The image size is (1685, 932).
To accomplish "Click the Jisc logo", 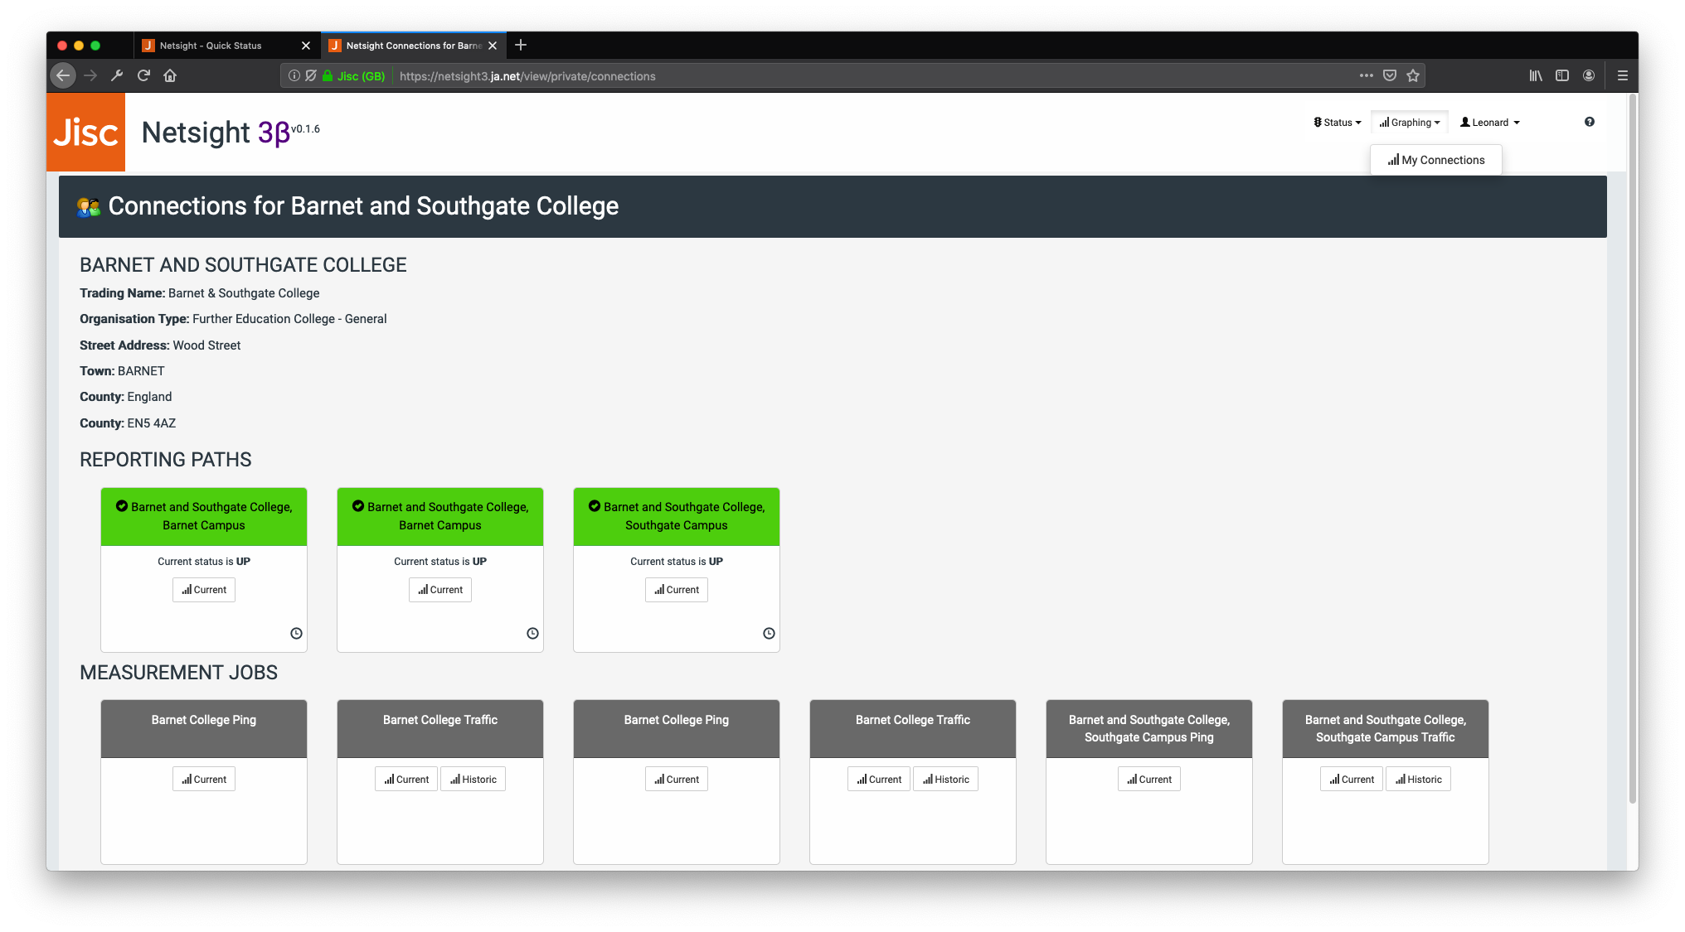I will coord(85,132).
